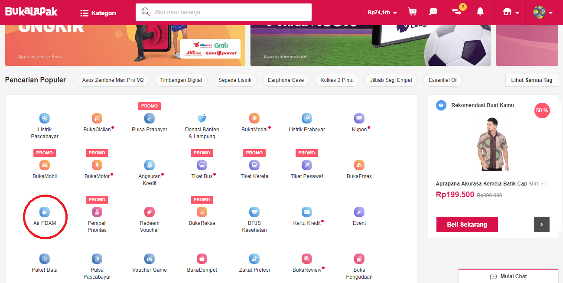Image resolution: width=563 pixels, height=283 pixels.
Task: Open the Paket Data globe icon
Action: coord(45,259)
